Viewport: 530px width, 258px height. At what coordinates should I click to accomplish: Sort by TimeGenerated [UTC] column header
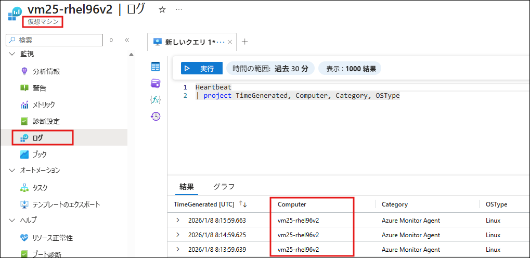click(x=204, y=204)
